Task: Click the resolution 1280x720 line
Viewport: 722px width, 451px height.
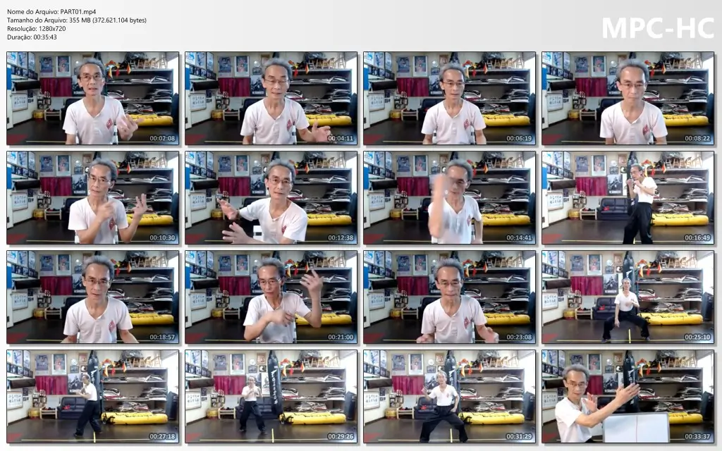Action: [37, 28]
